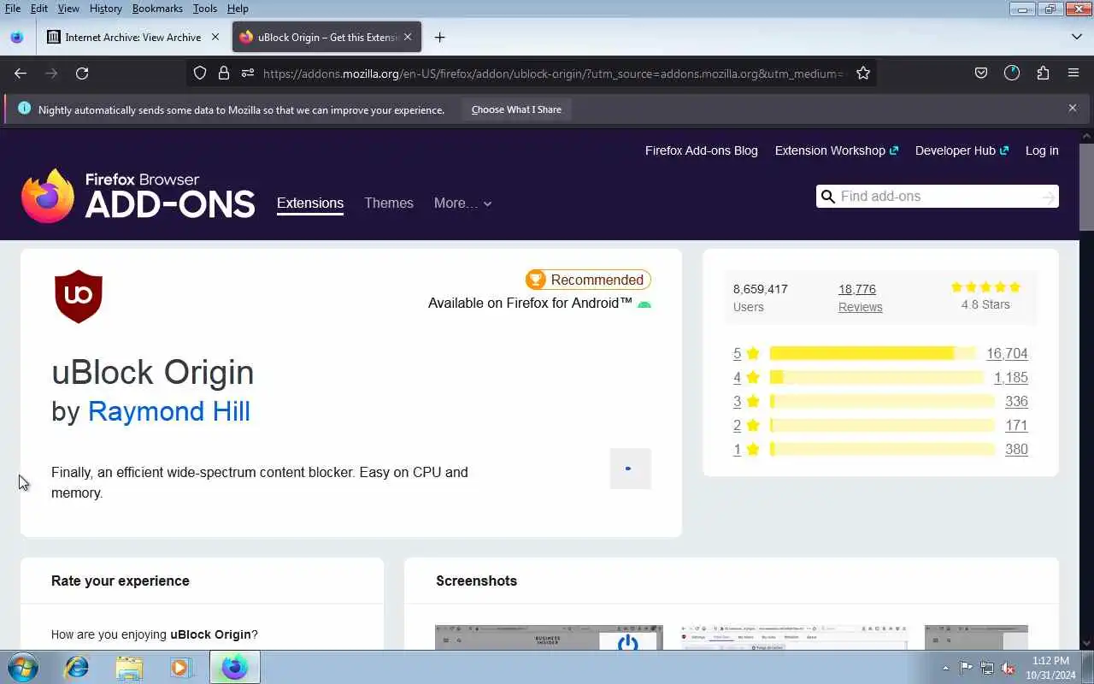Dismiss the data sharing notification bar
Screen dimensions: 1094x684
coord(1073,109)
